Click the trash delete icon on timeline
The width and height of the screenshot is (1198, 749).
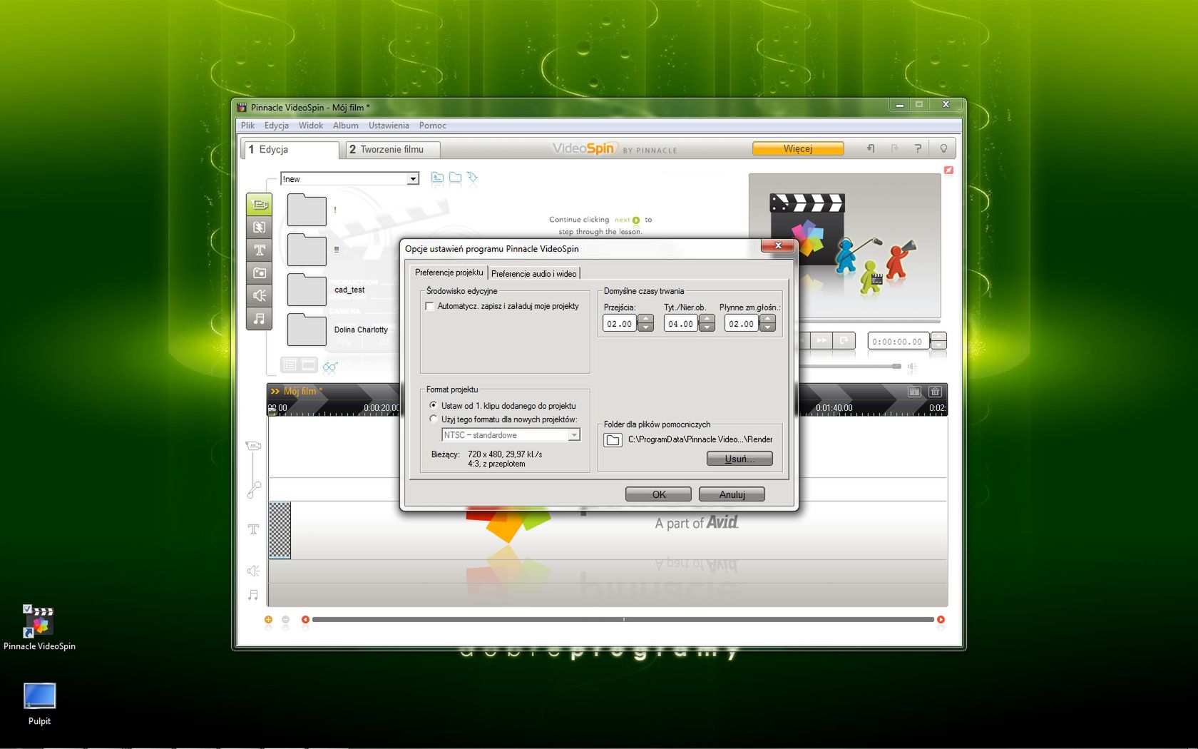coord(936,392)
